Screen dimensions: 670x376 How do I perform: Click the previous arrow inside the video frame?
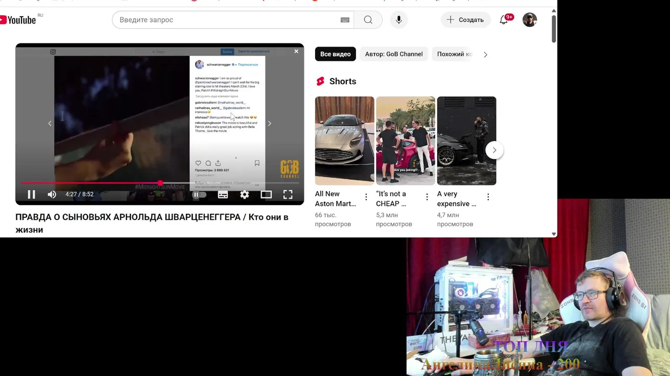tap(50, 124)
